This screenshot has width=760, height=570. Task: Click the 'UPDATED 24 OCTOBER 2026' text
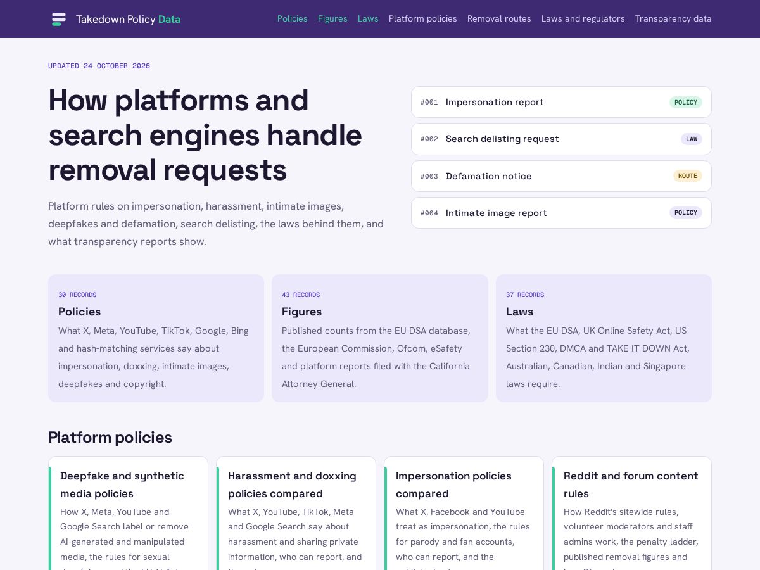pos(99,66)
